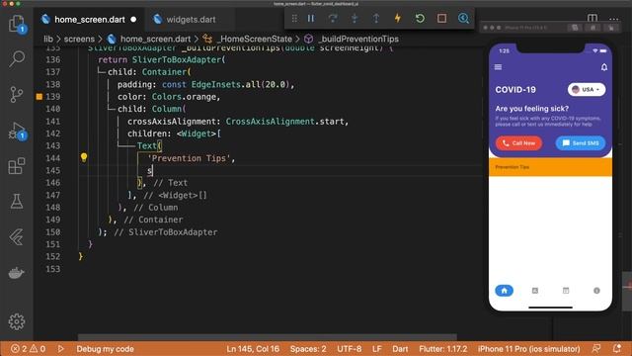Image resolution: width=632 pixels, height=356 pixels.
Task: Open the Test beaker view
Action: 17,201
